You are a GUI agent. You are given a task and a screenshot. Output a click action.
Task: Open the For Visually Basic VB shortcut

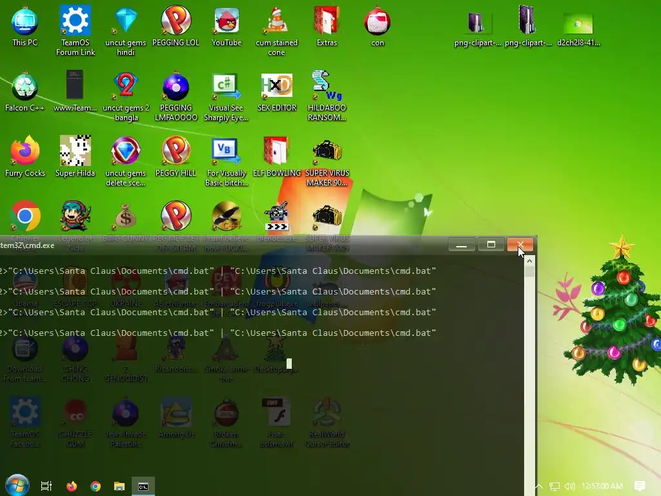point(227,161)
